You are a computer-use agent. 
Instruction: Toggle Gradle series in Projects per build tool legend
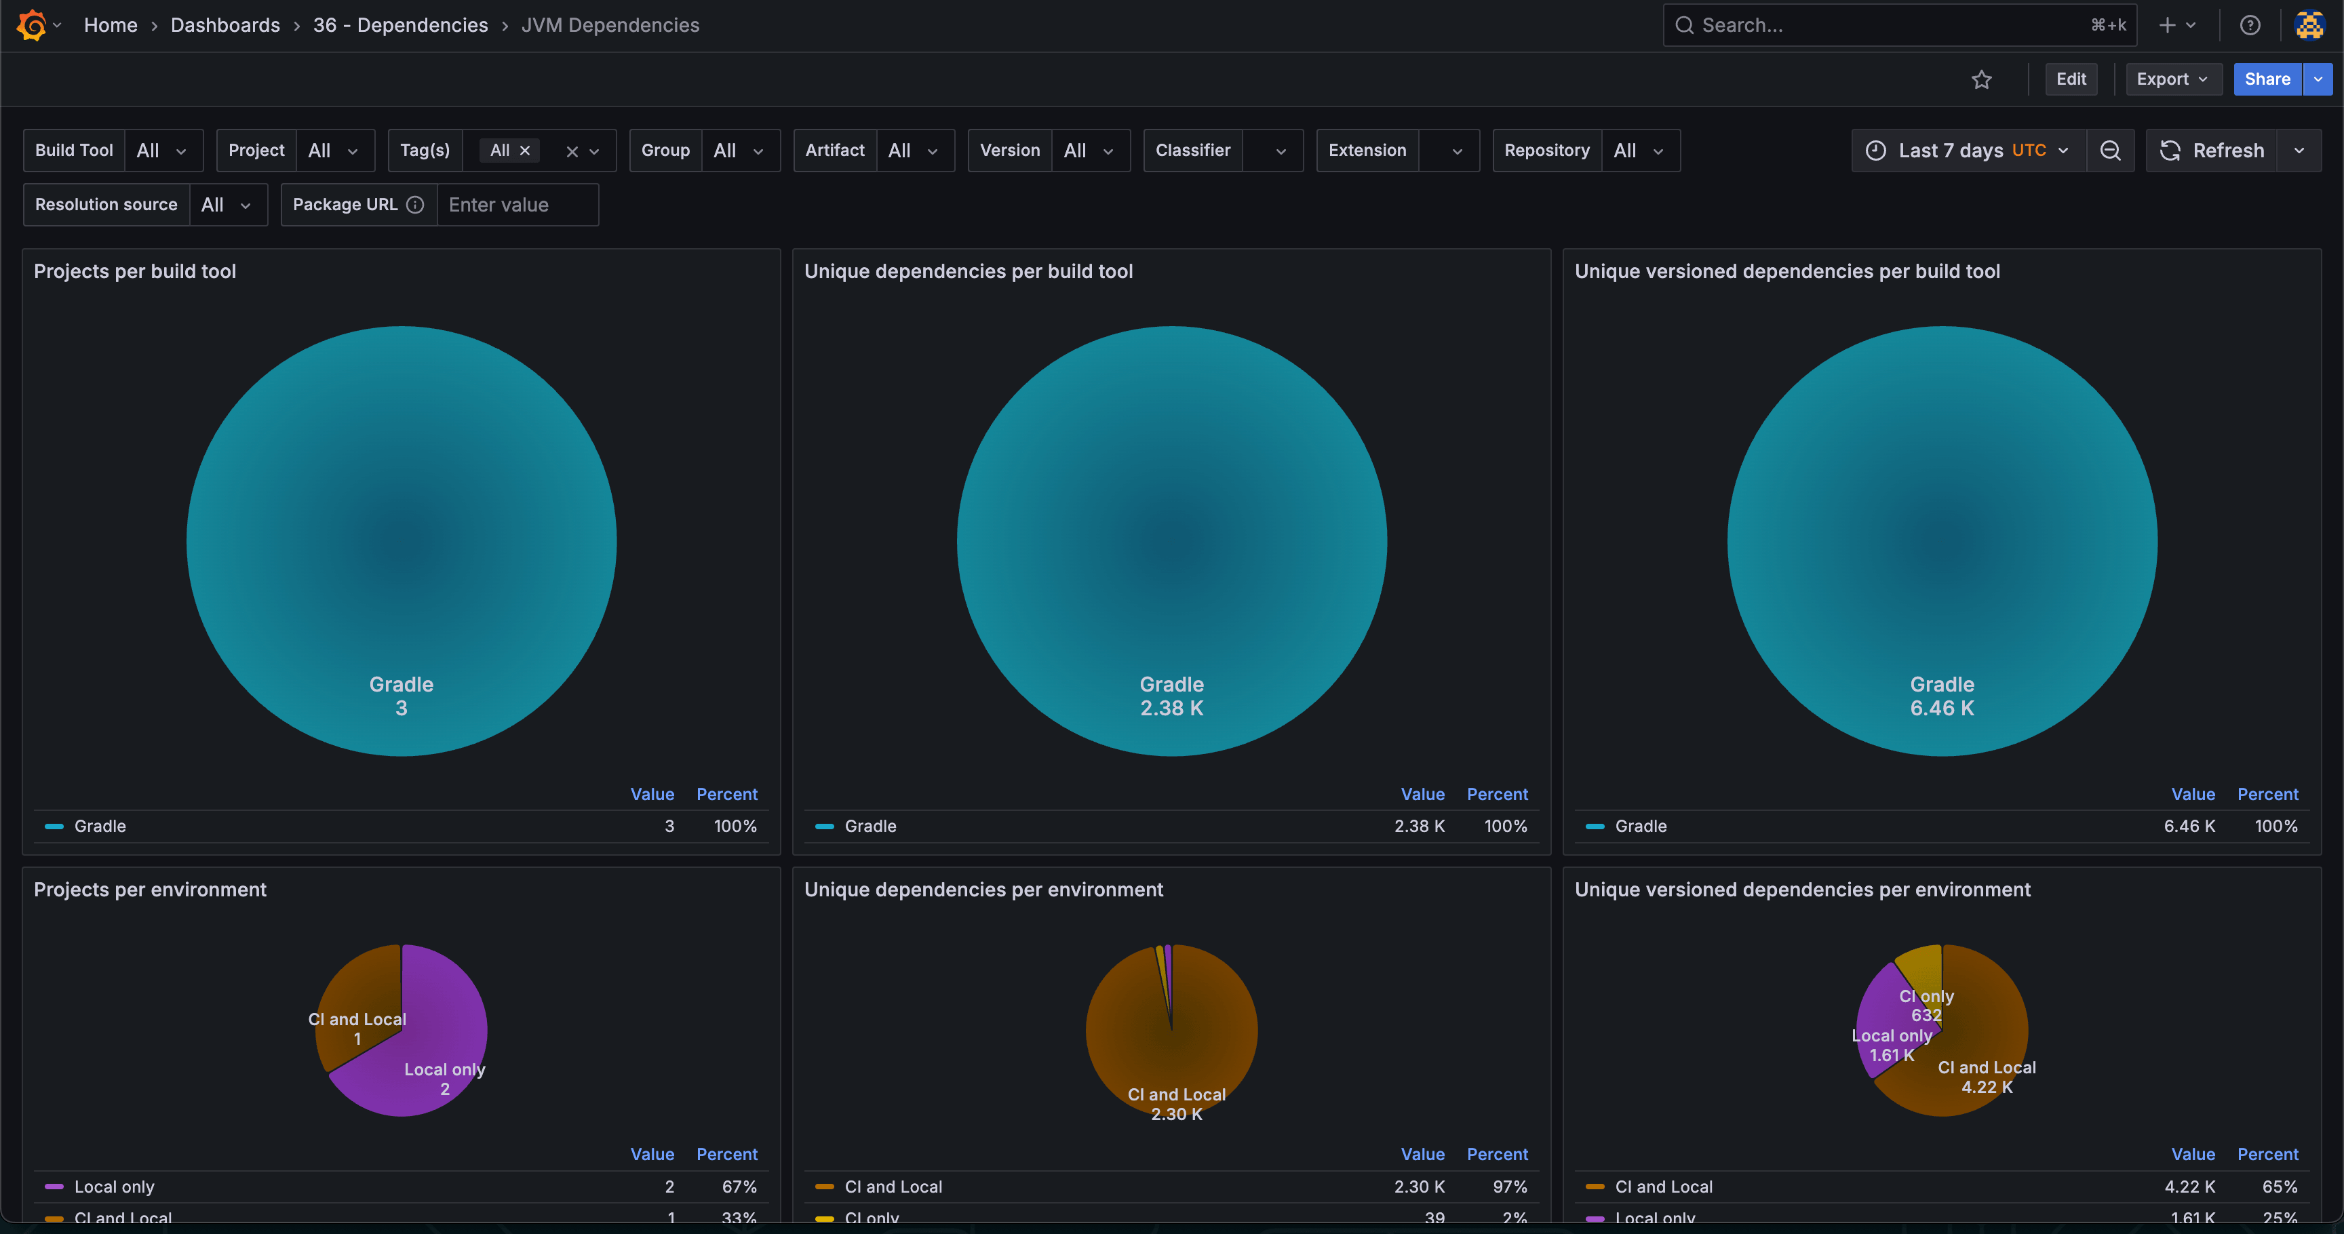[100, 826]
